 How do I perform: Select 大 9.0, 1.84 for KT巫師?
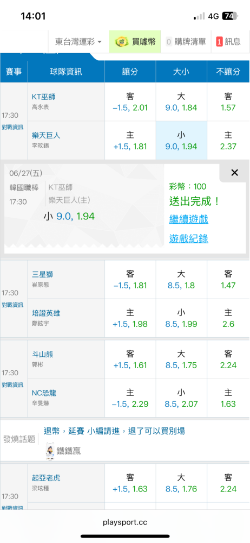point(181,102)
